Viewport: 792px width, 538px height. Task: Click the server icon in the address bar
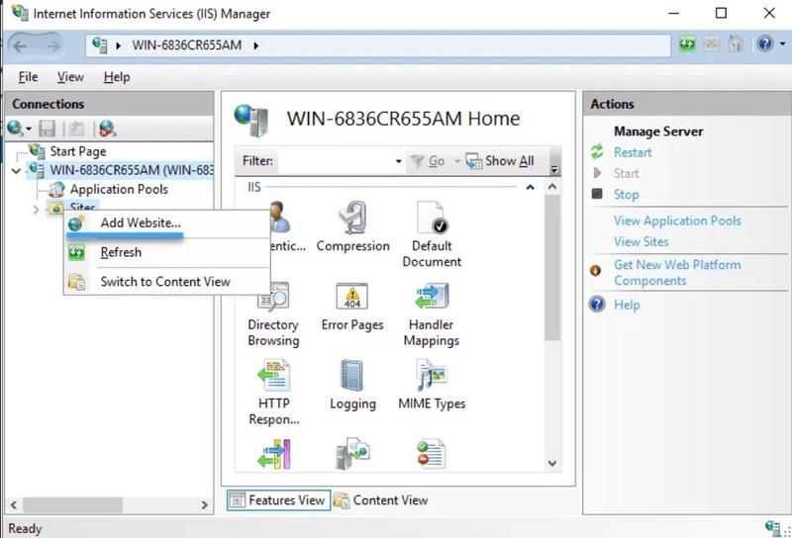[100, 45]
